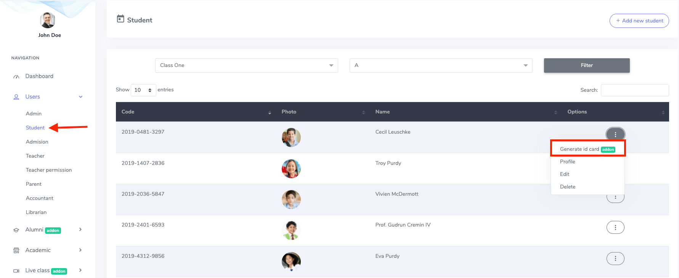Choose Delete in the options menu
This screenshot has height=278, width=679.
pyautogui.click(x=567, y=187)
